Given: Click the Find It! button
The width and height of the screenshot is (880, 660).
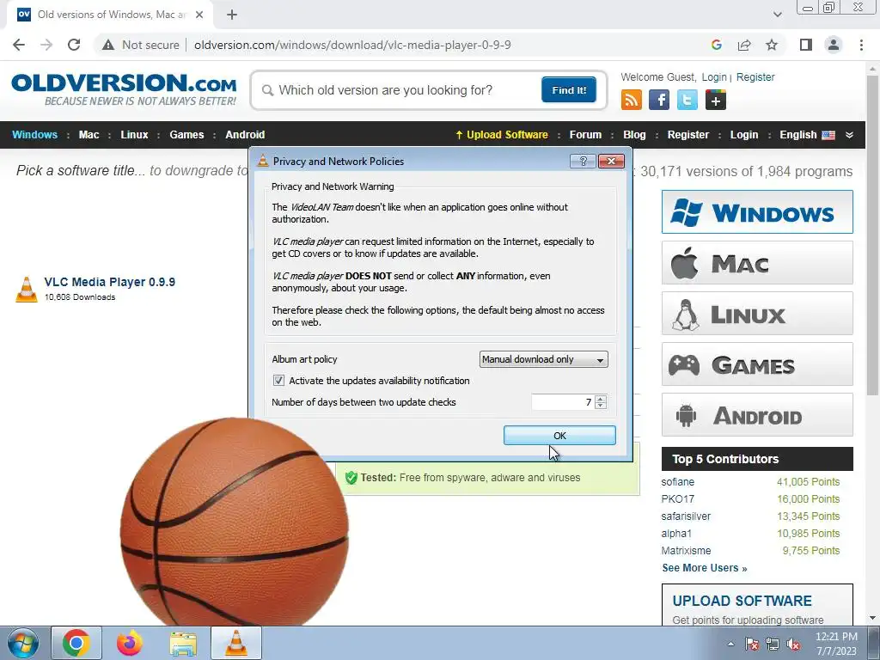Looking at the screenshot, I should click(x=569, y=89).
